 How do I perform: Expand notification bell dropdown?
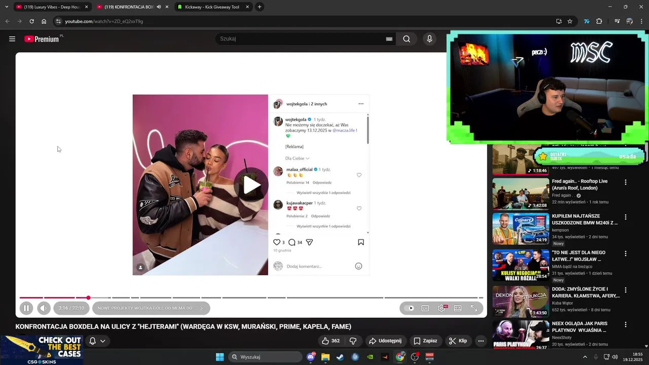coord(97,341)
